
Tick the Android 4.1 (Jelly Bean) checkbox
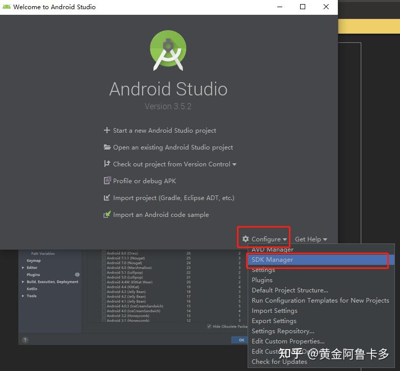point(104,301)
